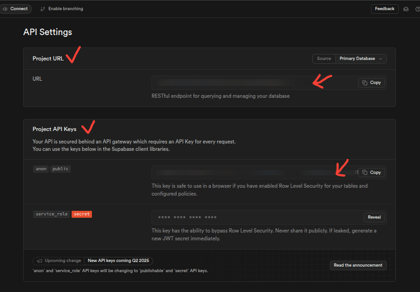Open the Primary Database source dropdown

pos(361,59)
